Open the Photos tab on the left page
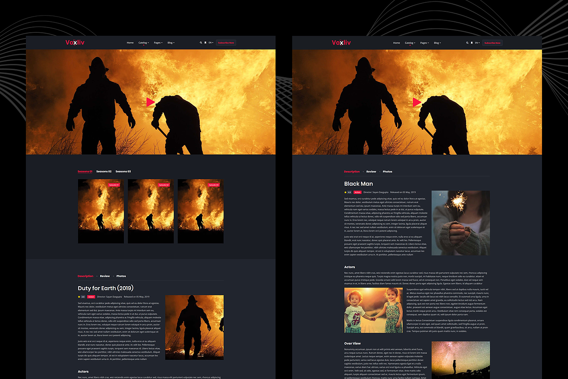This screenshot has width=568, height=379. point(121,276)
